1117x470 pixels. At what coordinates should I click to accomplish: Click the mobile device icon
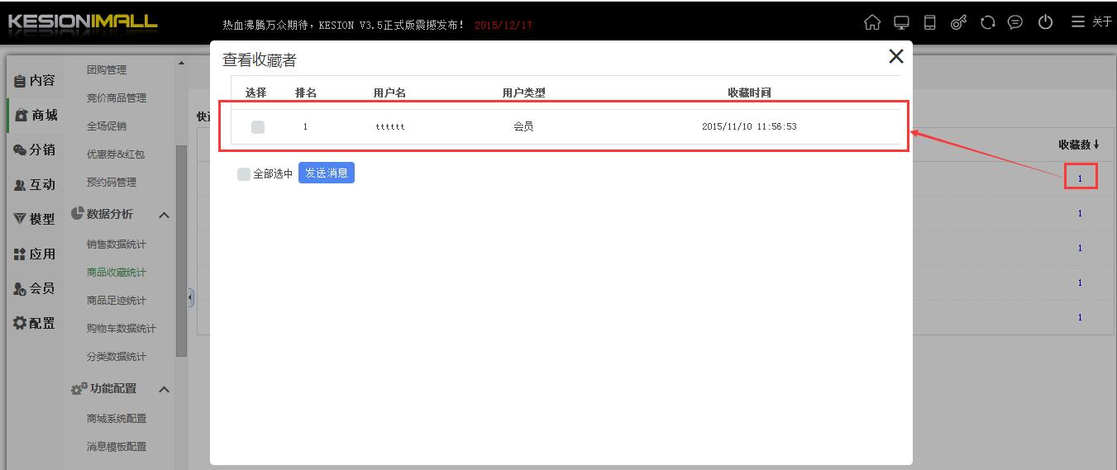[929, 22]
